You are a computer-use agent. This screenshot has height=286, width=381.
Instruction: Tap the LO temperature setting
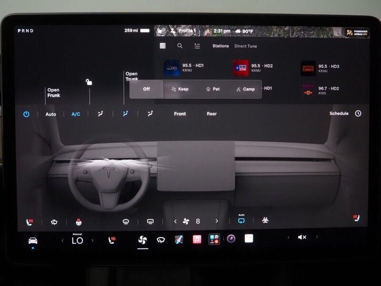point(77,241)
